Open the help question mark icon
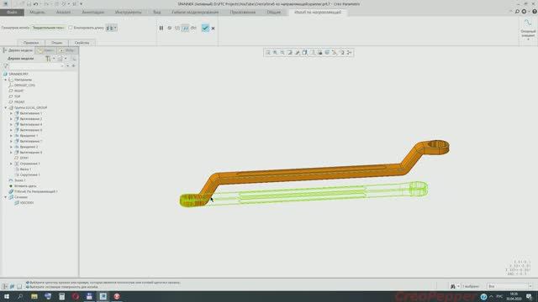Viewport: 538px width, 302px height. pyautogui.click(x=535, y=12)
